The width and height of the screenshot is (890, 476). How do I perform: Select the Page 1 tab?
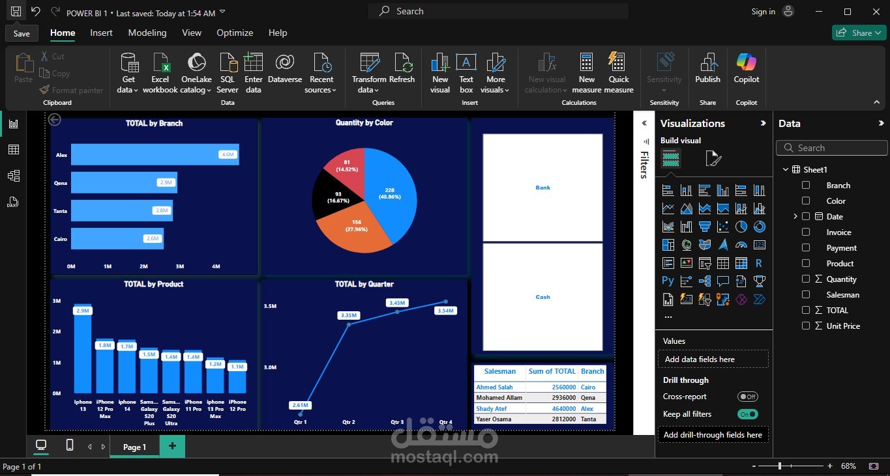(x=134, y=447)
